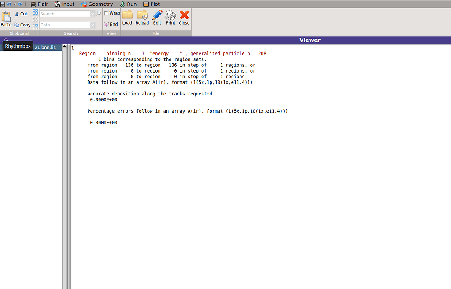Viewport: 451px width, 289px height.
Task: Enable the Wrap checkbox in the View group
Action: pyautogui.click(x=106, y=13)
